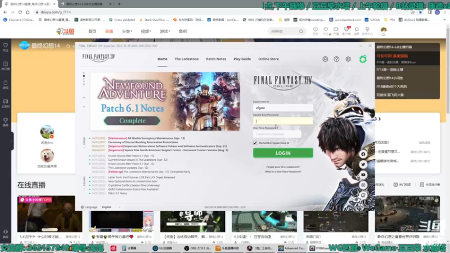Image resolution: width=450 pixels, height=253 pixels.
Task: Open Cross Validated bookmark
Action: [122, 20]
